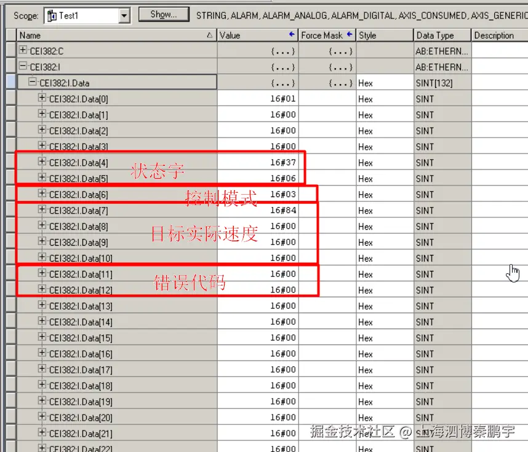Open the Scope dropdown list
The image size is (528, 452).
pos(123,15)
